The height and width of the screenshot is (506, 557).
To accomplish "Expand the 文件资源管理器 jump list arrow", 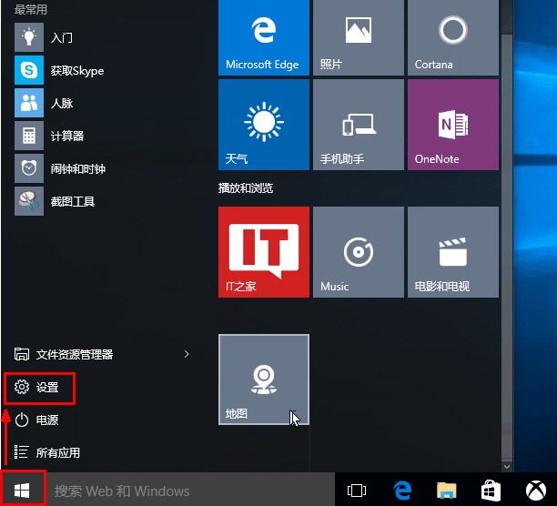I will 187,354.
